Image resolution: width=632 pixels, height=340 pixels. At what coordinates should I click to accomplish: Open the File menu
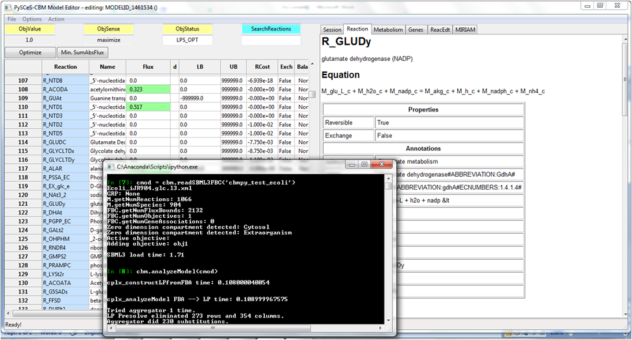tap(12, 19)
